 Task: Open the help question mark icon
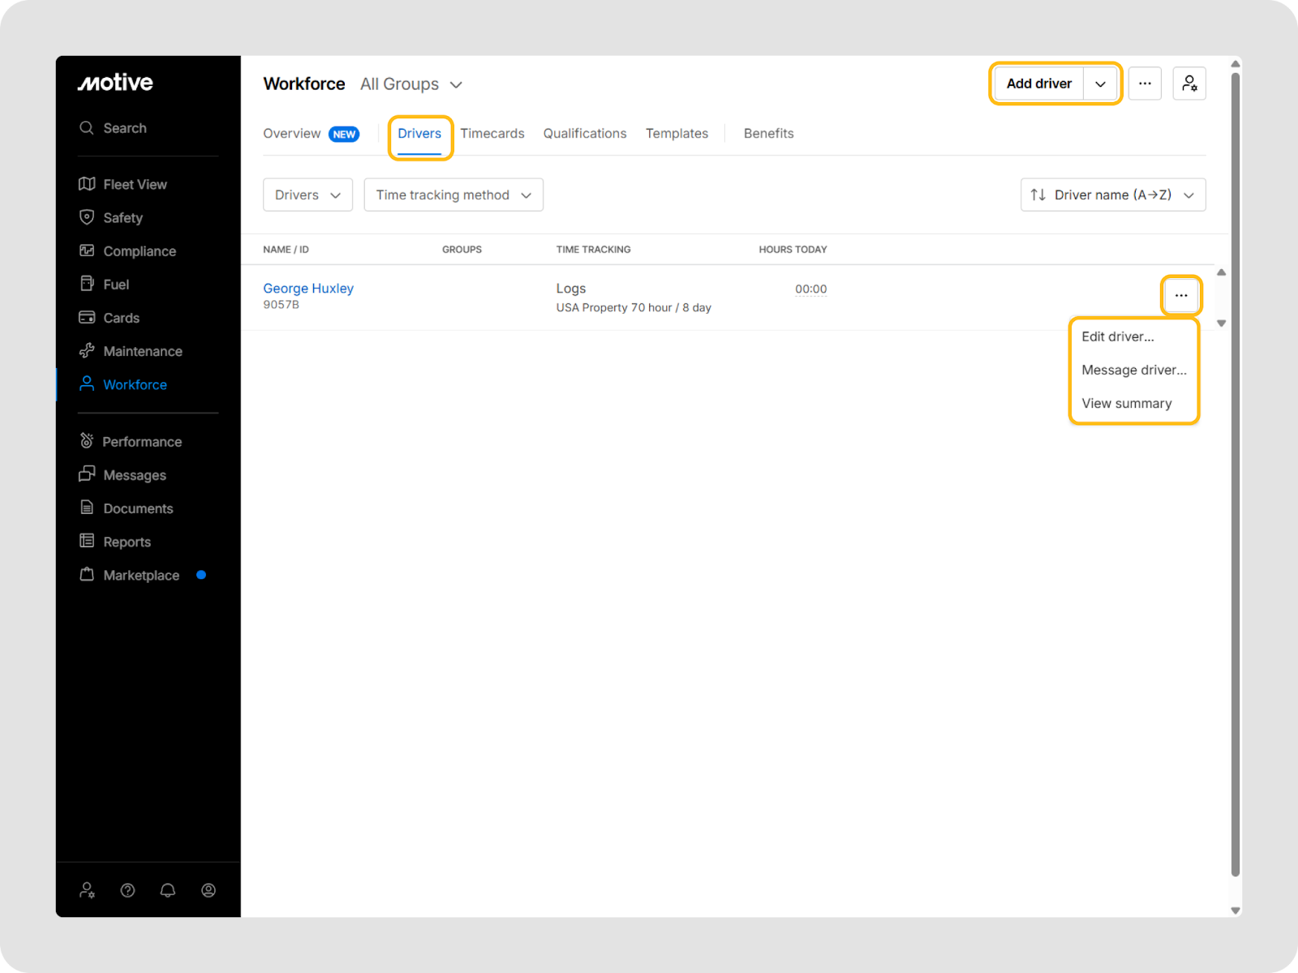127,890
